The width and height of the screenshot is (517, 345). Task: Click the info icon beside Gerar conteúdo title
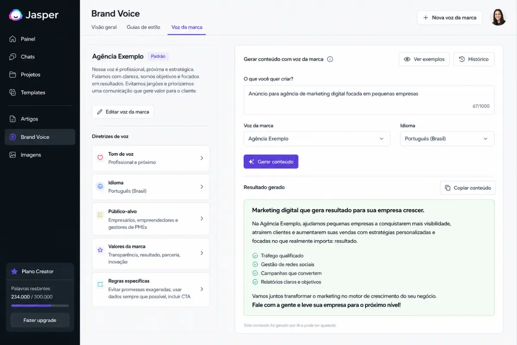click(x=330, y=59)
